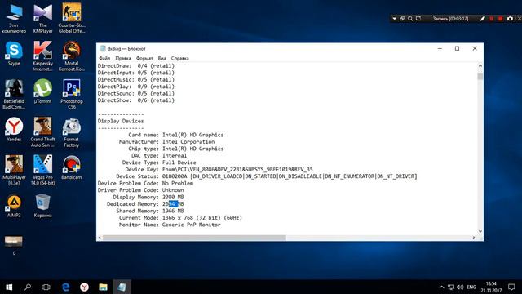
Task: Click the 'Dedicated Memory' value line
Action: tap(145, 204)
